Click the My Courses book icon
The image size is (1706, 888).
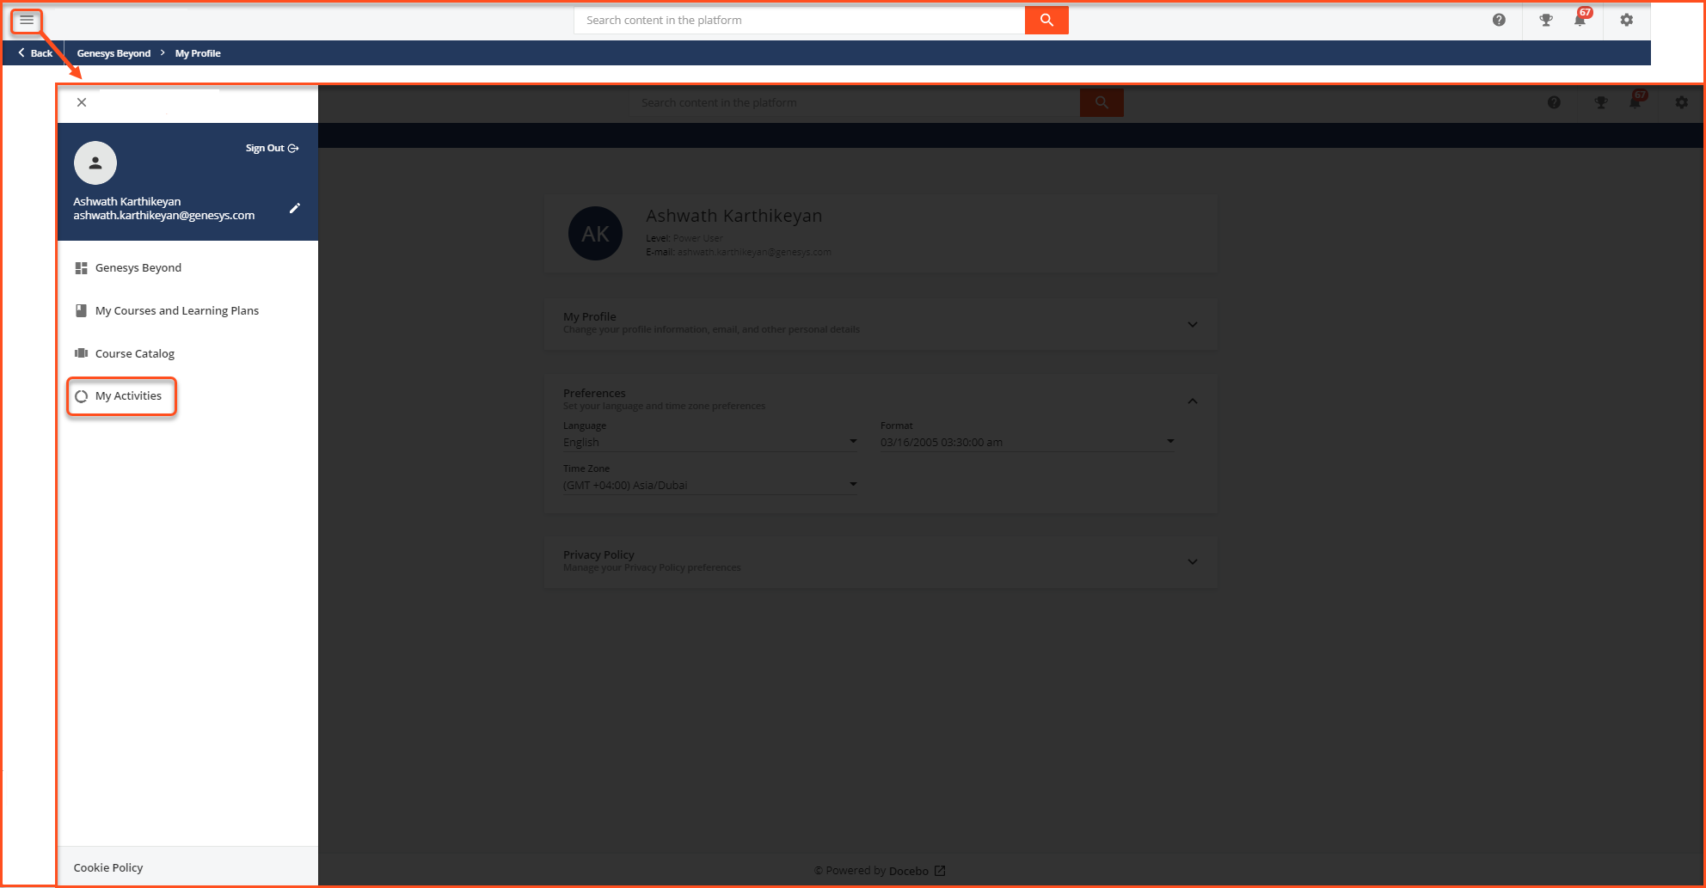[81, 309]
